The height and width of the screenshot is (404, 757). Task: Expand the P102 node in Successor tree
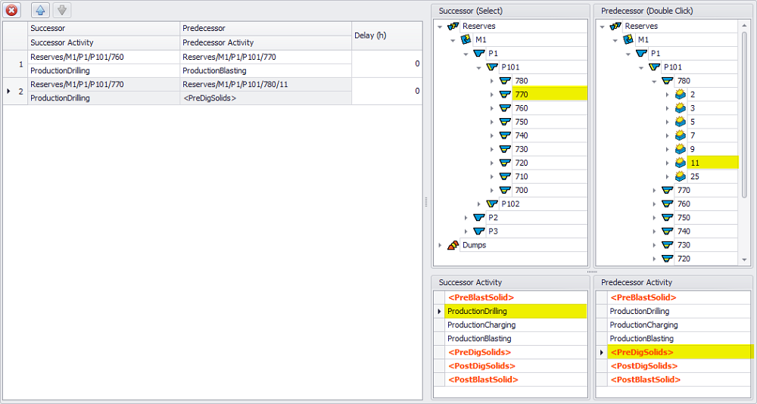479,204
